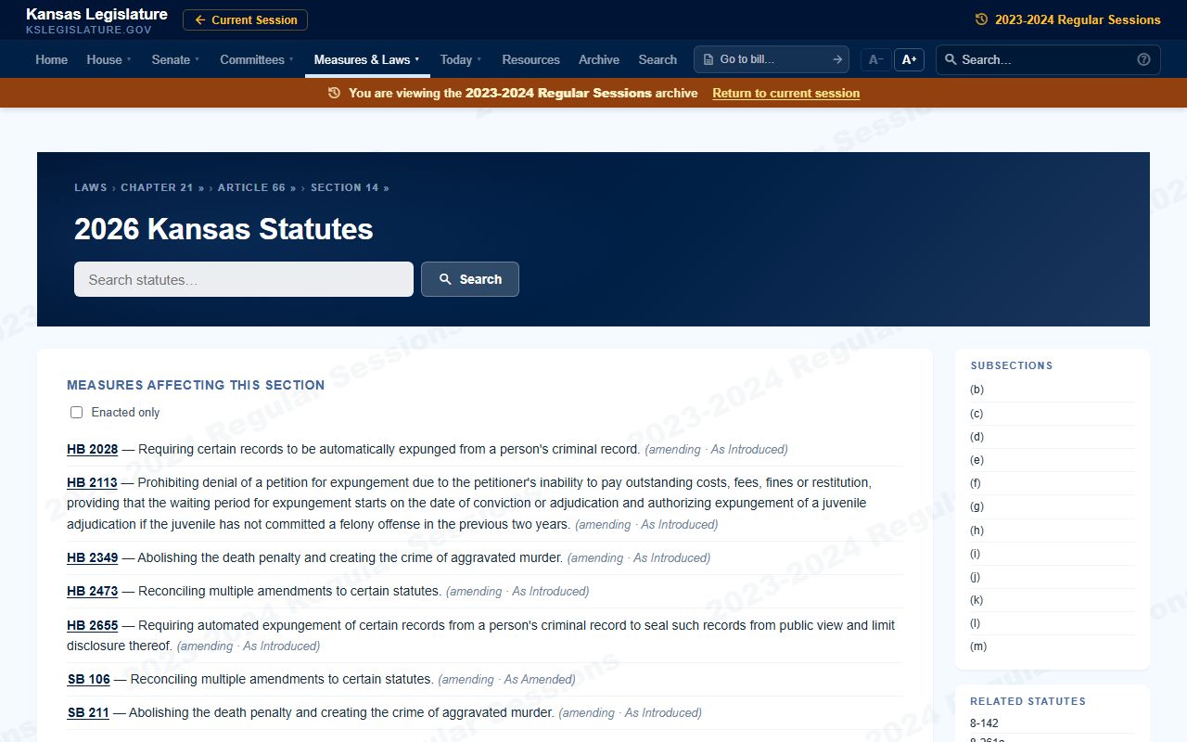Click the Kansas Legislature site title

pyautogui.click(x=96, y=14)
